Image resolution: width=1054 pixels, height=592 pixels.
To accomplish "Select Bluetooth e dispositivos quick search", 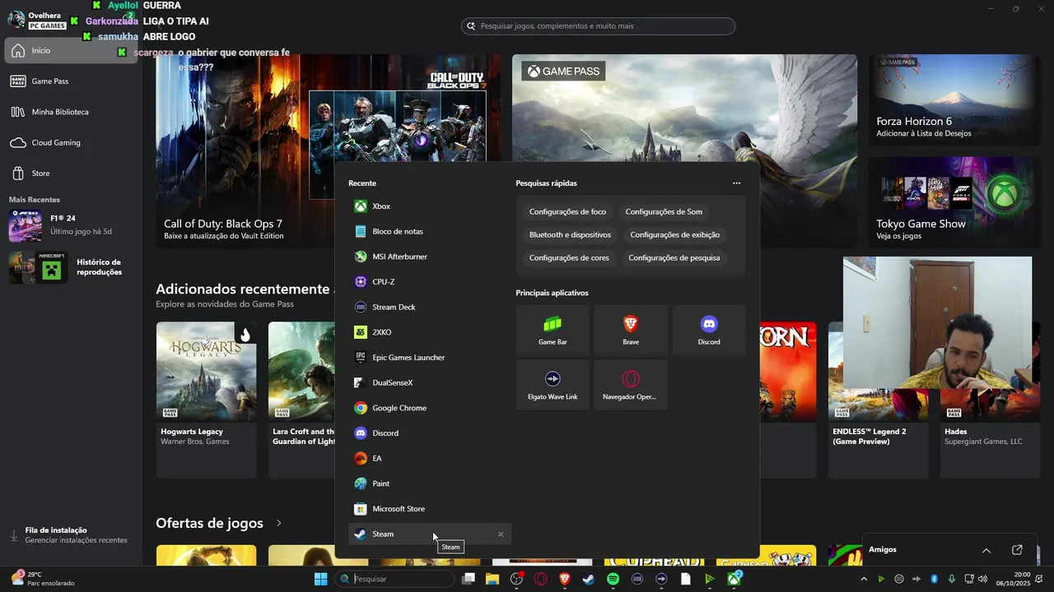I will [570, 235].
